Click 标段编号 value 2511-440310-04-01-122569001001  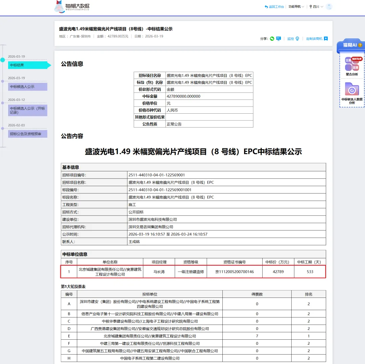click(x=160, y=190)
